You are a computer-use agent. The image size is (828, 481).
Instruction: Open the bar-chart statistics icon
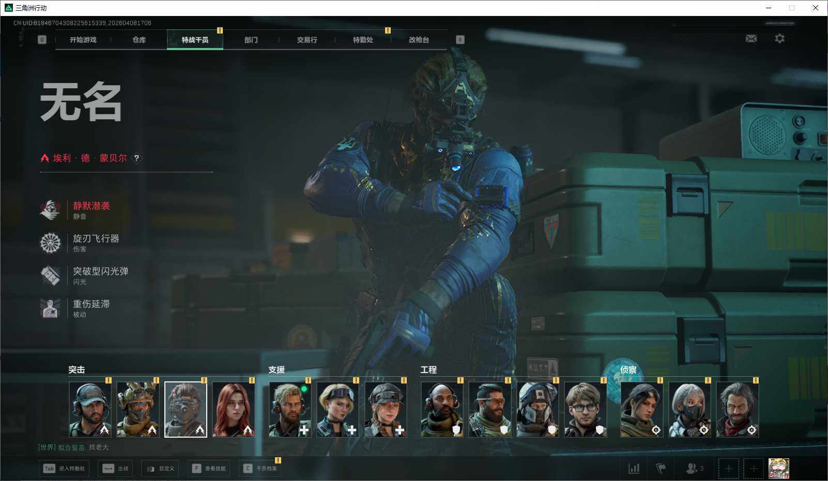coord(634,469)
